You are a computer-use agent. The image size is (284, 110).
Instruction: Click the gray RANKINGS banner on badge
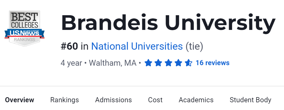pyautogui.click(x=24, y=40)
